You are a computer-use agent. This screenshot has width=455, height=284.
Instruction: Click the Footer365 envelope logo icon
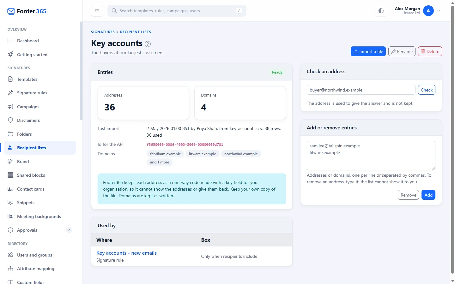coord(11,11)
